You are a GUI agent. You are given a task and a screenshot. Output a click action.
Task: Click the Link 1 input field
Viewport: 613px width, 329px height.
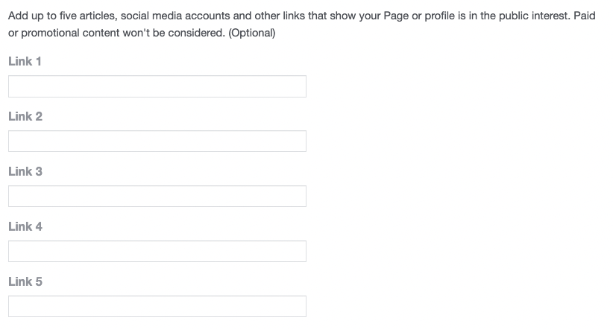pyautogui.click(x=157, y=86)
